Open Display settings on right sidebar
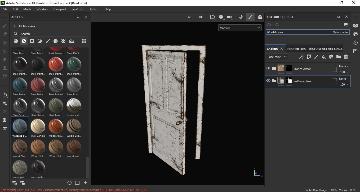 355,26
